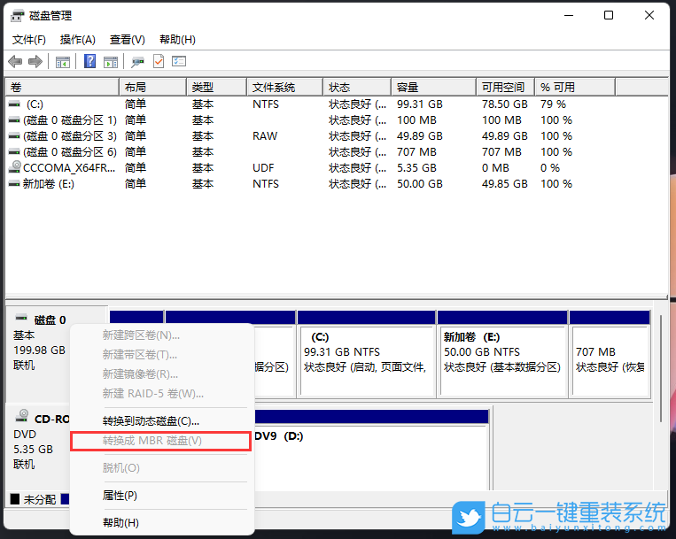Choose 转换到动态磁盘(C)... in context menu

[x=161, y=421]
